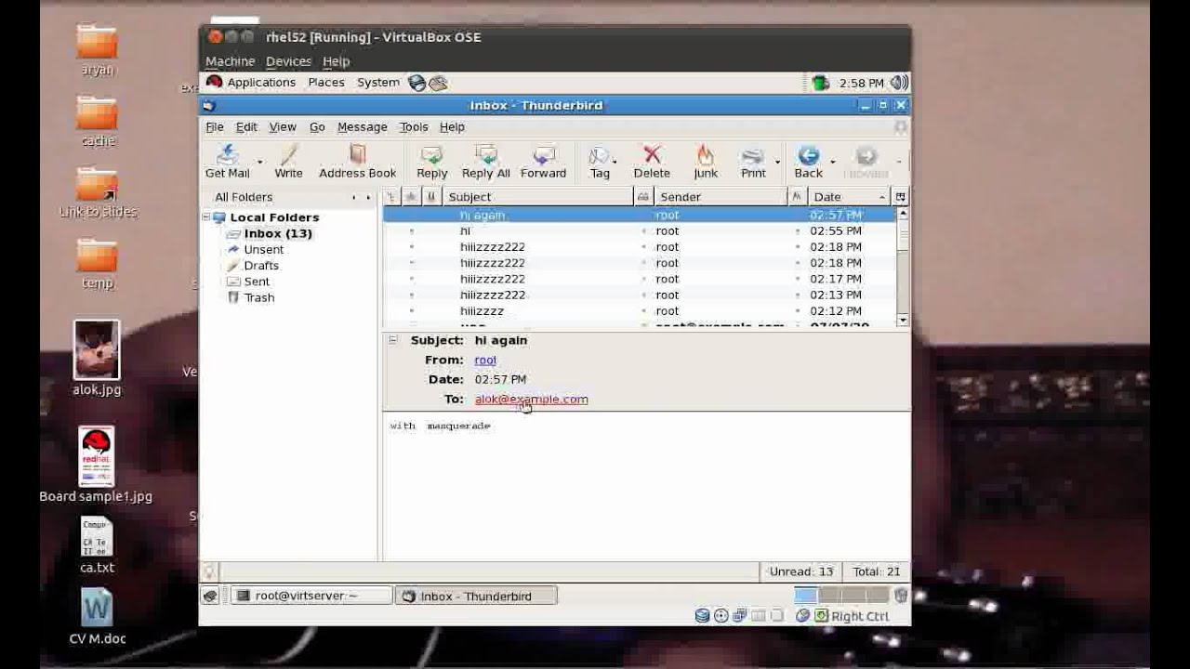Sort messages by Sender column
The image size is (1190, 669).
[721, 197]
